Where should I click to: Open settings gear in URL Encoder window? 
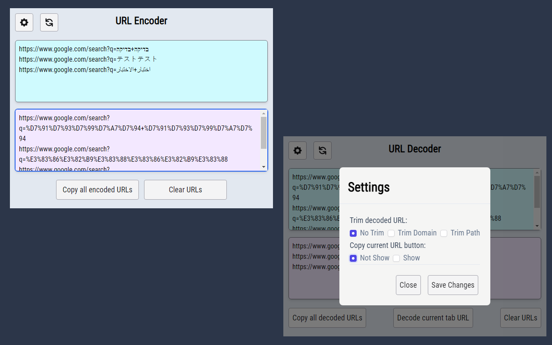pyautogui.click(x=24, y=22)
